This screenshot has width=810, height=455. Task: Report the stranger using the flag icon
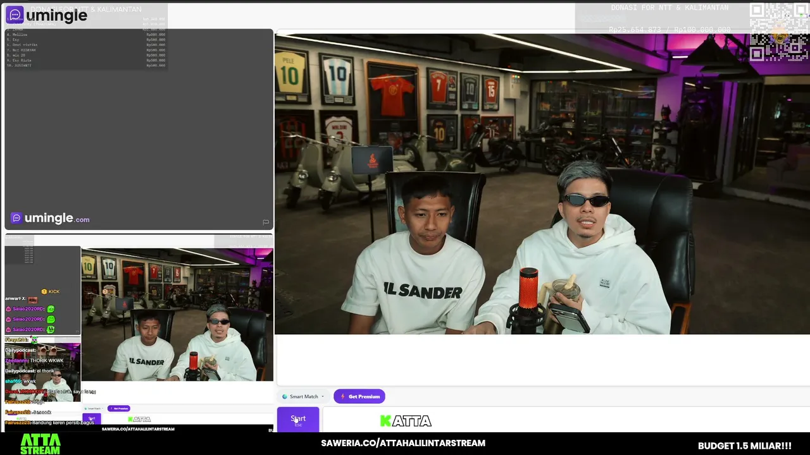pos(266,222)
